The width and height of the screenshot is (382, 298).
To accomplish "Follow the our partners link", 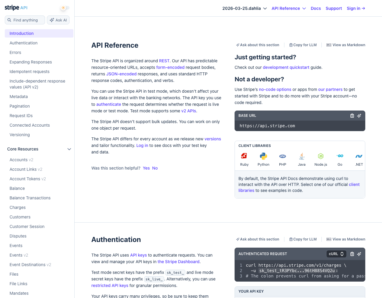I will [330, 89].
